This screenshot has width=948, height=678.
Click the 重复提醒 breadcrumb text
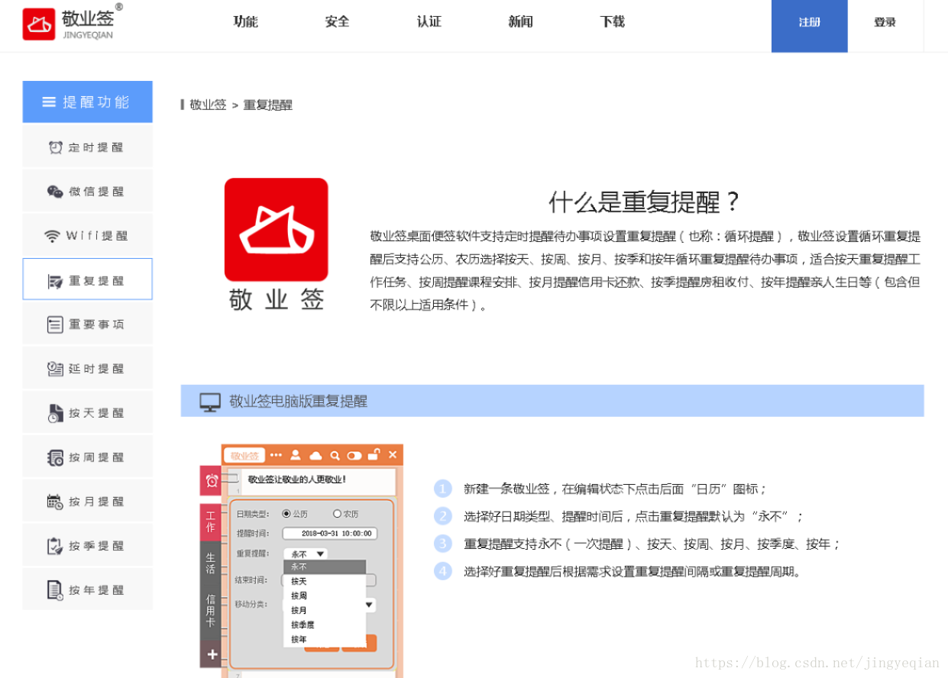tap(268, 105)
